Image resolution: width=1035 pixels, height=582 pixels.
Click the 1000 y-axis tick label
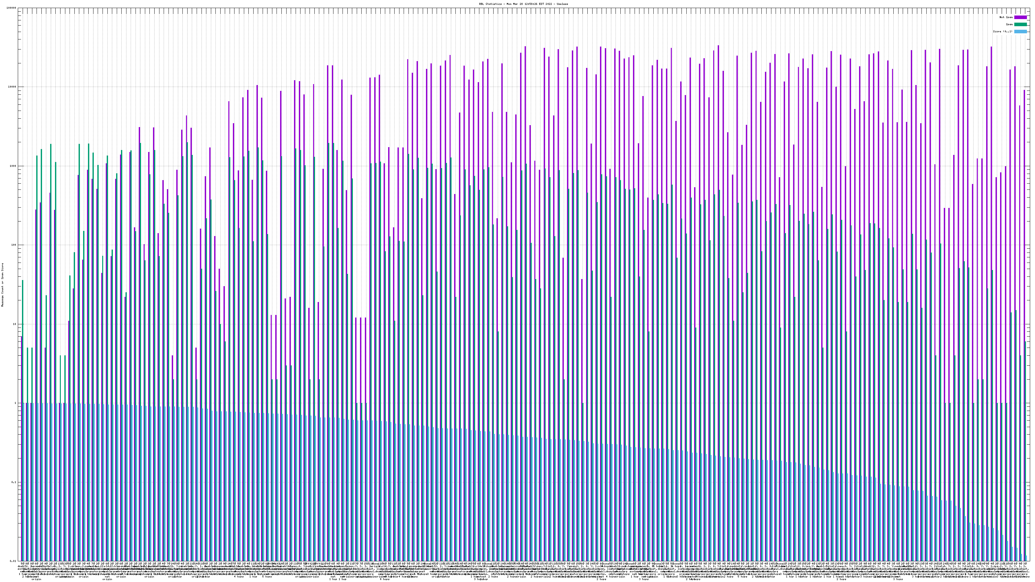point(14,166)
